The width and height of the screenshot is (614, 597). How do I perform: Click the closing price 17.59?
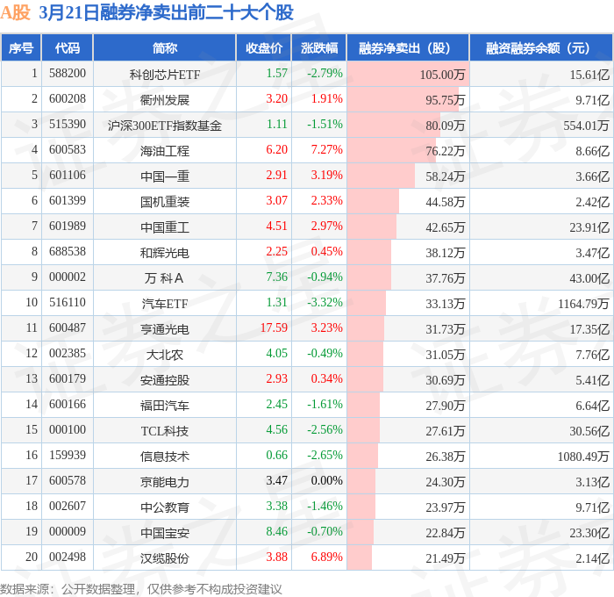tap(274, 328)
